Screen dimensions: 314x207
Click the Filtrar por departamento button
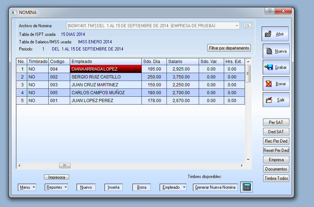click(x=229, y=48)
